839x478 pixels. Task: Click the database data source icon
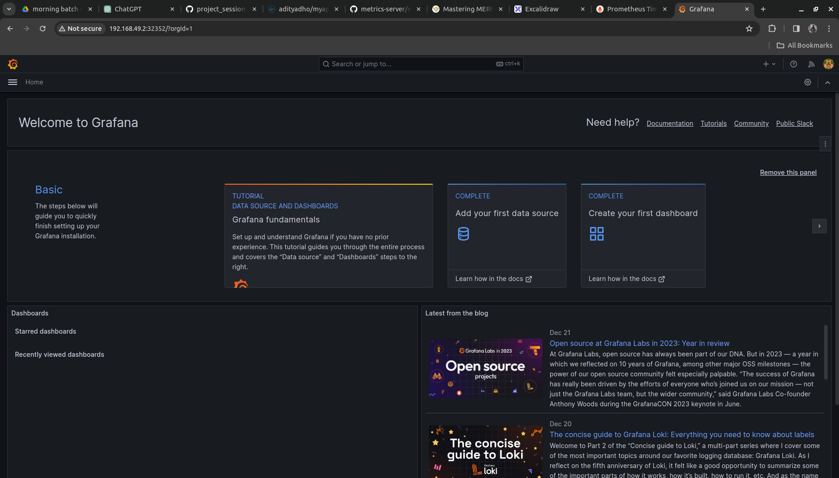463,234
